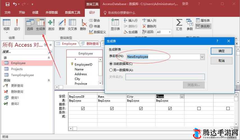Image resolution: width=240 pixels, height=140 pixels.
Task: Switch to the 外部数据 ribbon tab
Action: 52,13
